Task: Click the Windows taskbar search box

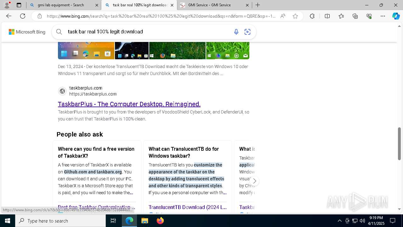Action: click(60, 221)
